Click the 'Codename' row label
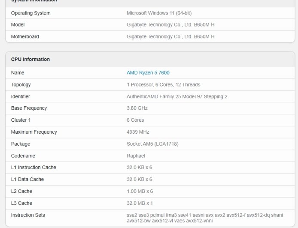Image resolution: width=298 pixels, height=228 pixels. click(23, 156)
